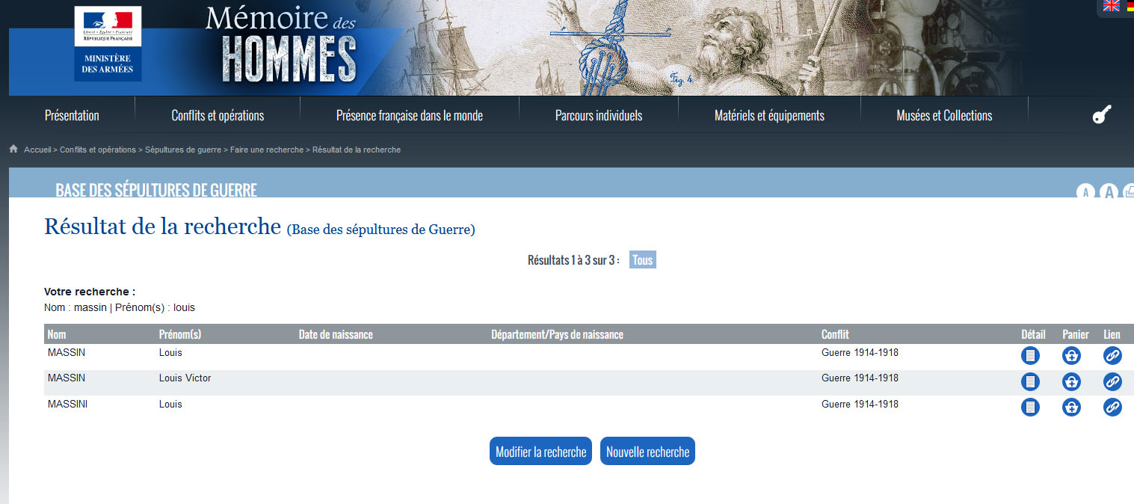
Task: Click Nouvelle recherche button
Action: (x=647, y=452)
